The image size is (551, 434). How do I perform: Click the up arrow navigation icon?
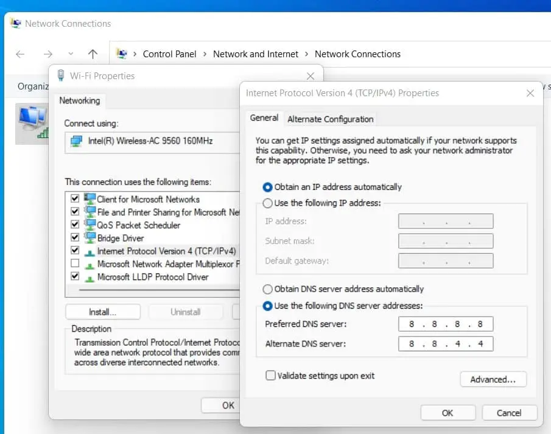pyautogui.click(x=93, y=54)
